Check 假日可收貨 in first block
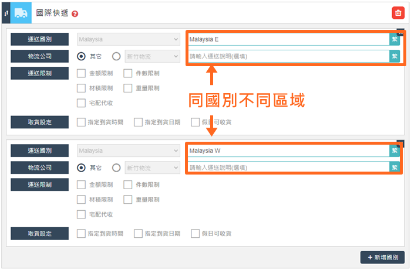The image size is (411, 270). tap(196, 122)
